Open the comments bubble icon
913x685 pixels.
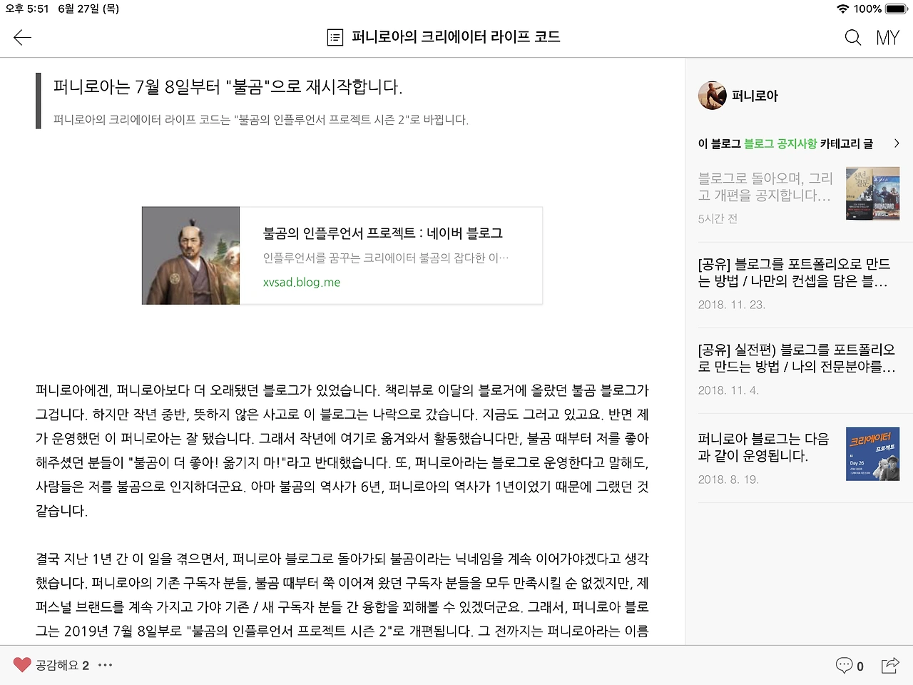(844, 665)
